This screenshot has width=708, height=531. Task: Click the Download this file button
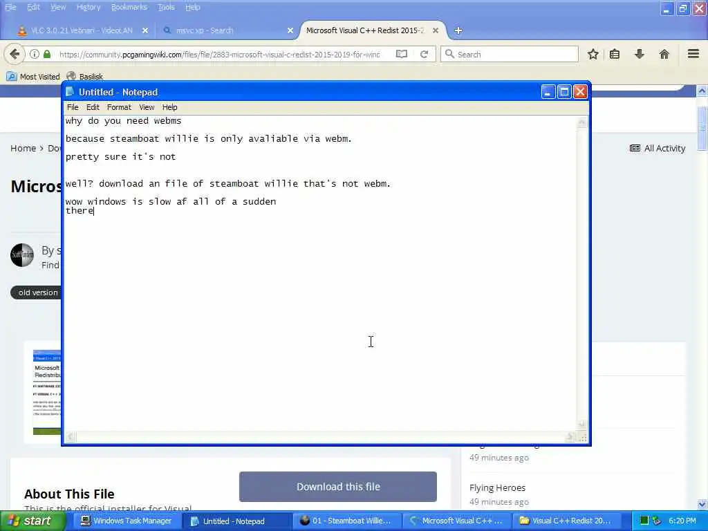(338, 487)
